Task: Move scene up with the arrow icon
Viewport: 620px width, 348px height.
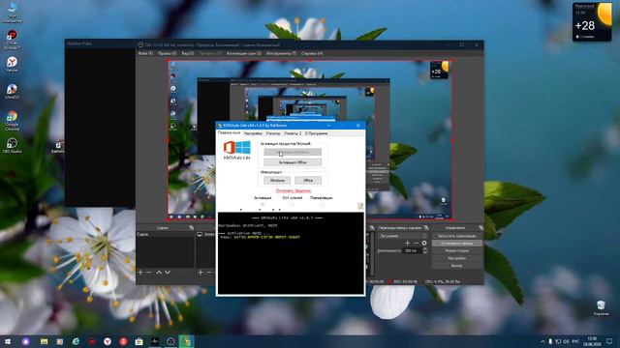Action: click(x=159, y=273)
